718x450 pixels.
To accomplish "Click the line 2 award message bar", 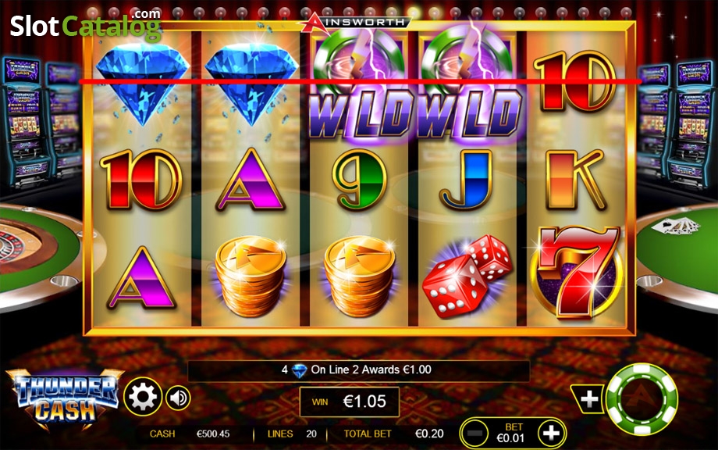I will (x=358, y=370).
